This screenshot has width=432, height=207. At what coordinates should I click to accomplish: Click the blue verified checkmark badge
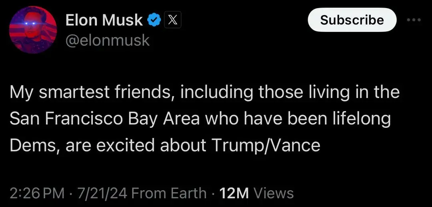[154, 20]
